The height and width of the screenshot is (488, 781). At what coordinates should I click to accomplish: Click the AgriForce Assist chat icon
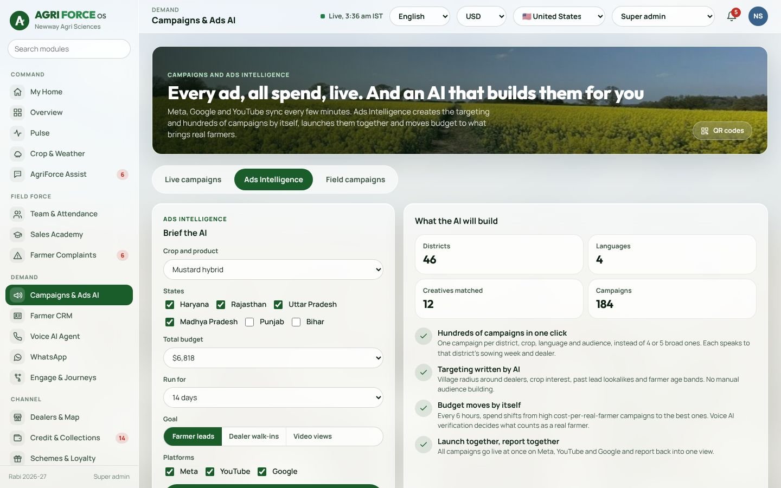[x=18, y=175]
